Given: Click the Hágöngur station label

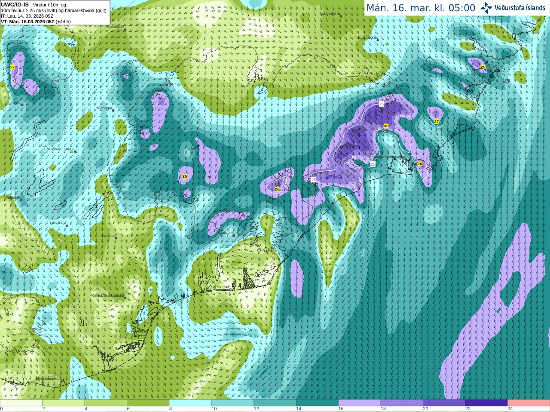Looking at the screenshot, I should (x=103, y=108).
